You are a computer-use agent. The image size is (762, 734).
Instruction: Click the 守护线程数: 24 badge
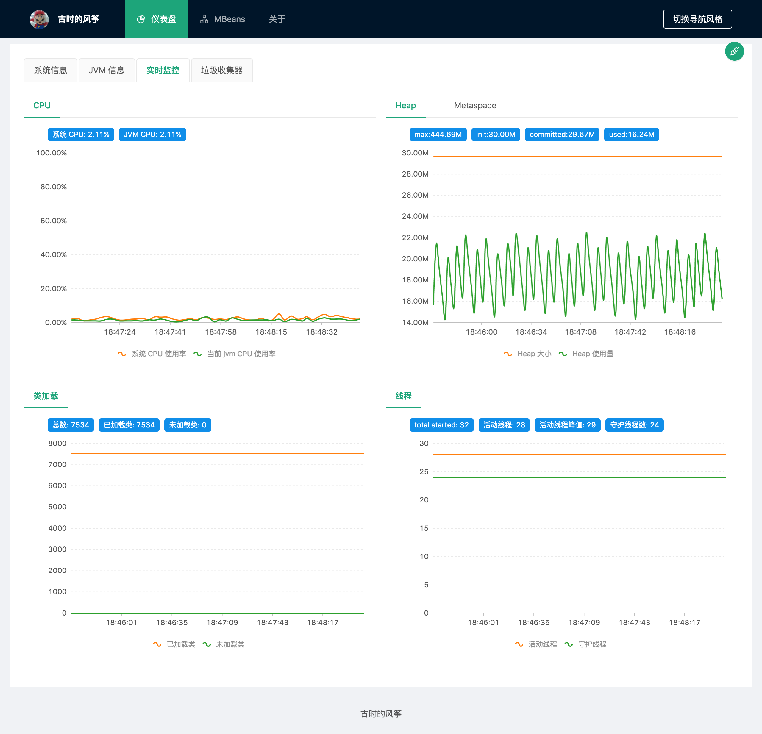click(x=635, y=425)
